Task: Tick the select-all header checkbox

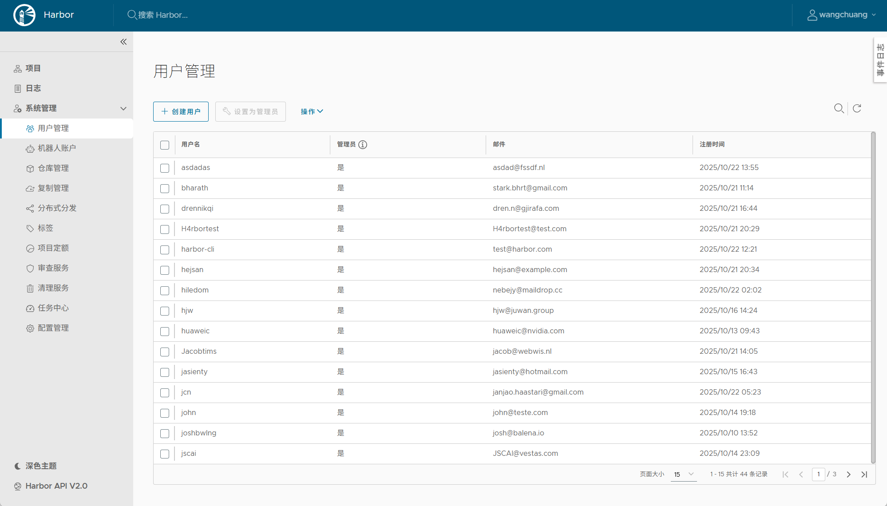Action: [165, 145]
